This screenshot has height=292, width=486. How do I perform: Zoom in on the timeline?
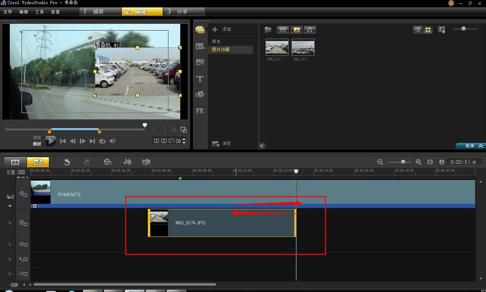point(418,162)
